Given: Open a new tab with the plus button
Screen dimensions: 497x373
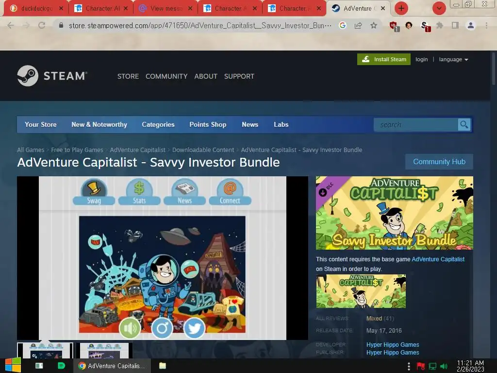Looking at the screenshot, I should coord(401,8).
